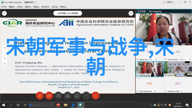Image resolution: width=192 pixels, height=108 pixels.
Task: Open the chat bubble icon
Action: [77, 96]
